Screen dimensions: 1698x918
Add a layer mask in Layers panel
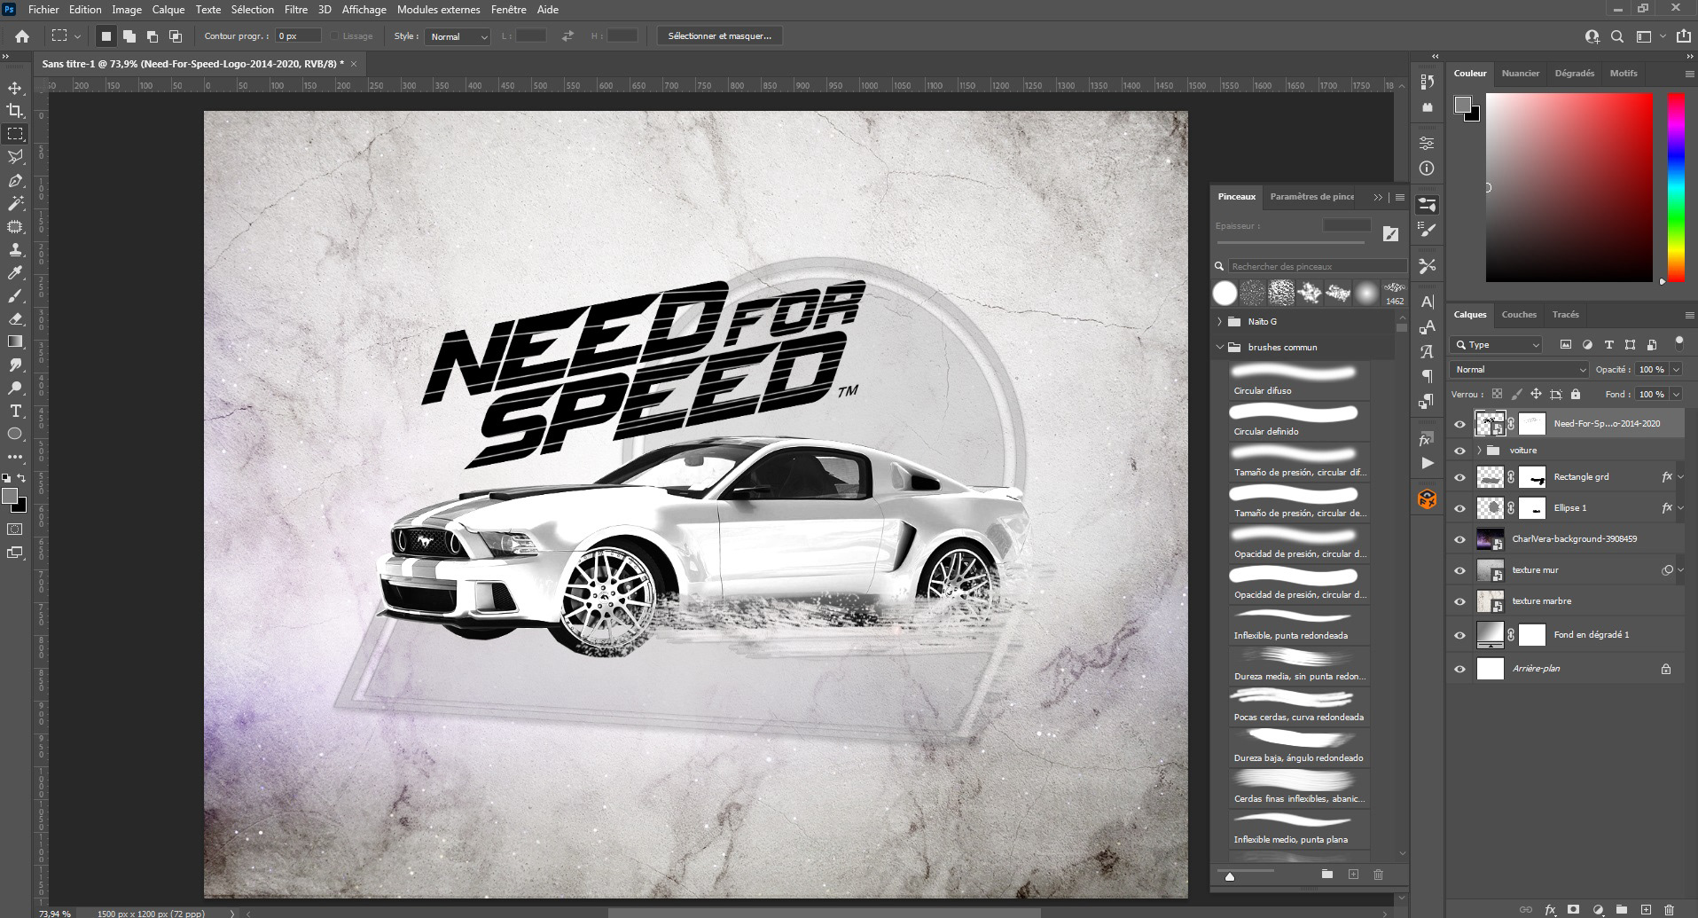tap(1574, 909)
